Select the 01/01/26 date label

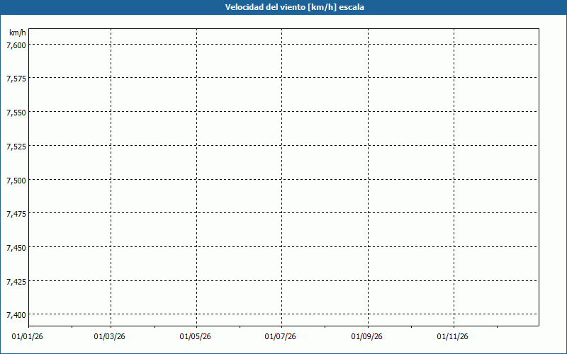coord(28,336)
